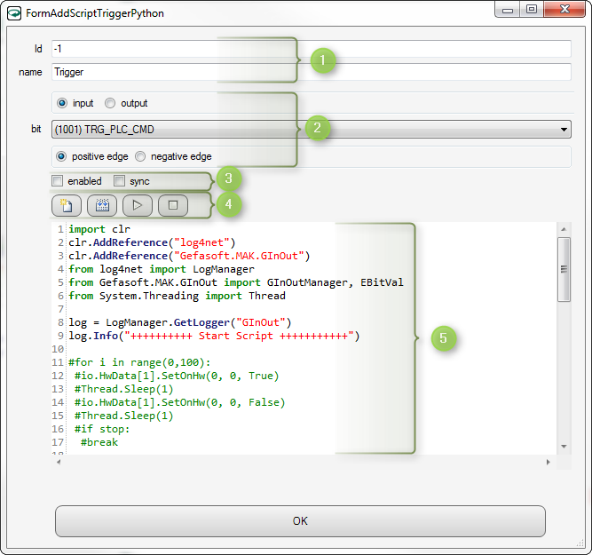
Task: Select the input radio button
Action: point(62,103)
